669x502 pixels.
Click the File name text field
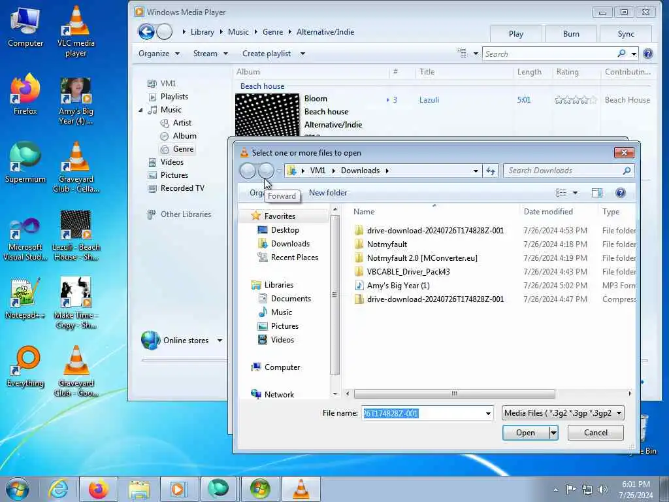point(423,413)
